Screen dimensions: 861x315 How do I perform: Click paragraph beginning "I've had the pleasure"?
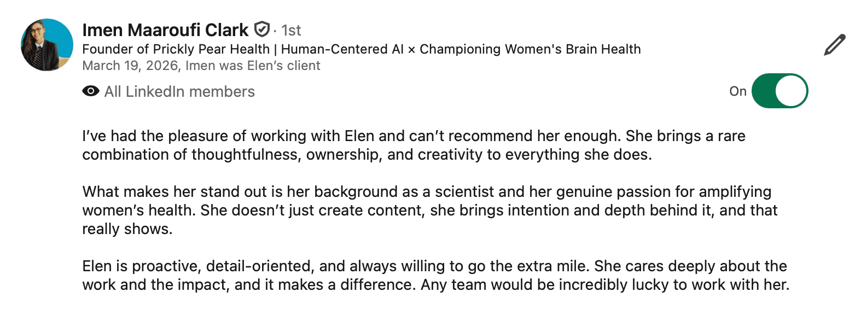(x=414, y=145)
